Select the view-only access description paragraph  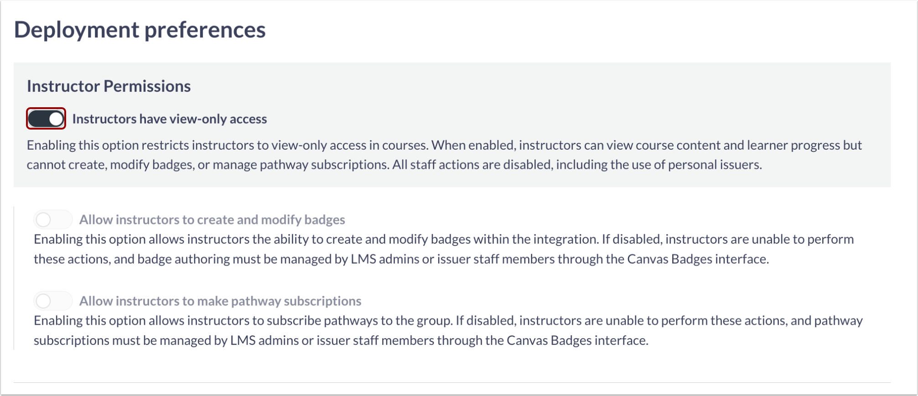(x=445, y=155)
